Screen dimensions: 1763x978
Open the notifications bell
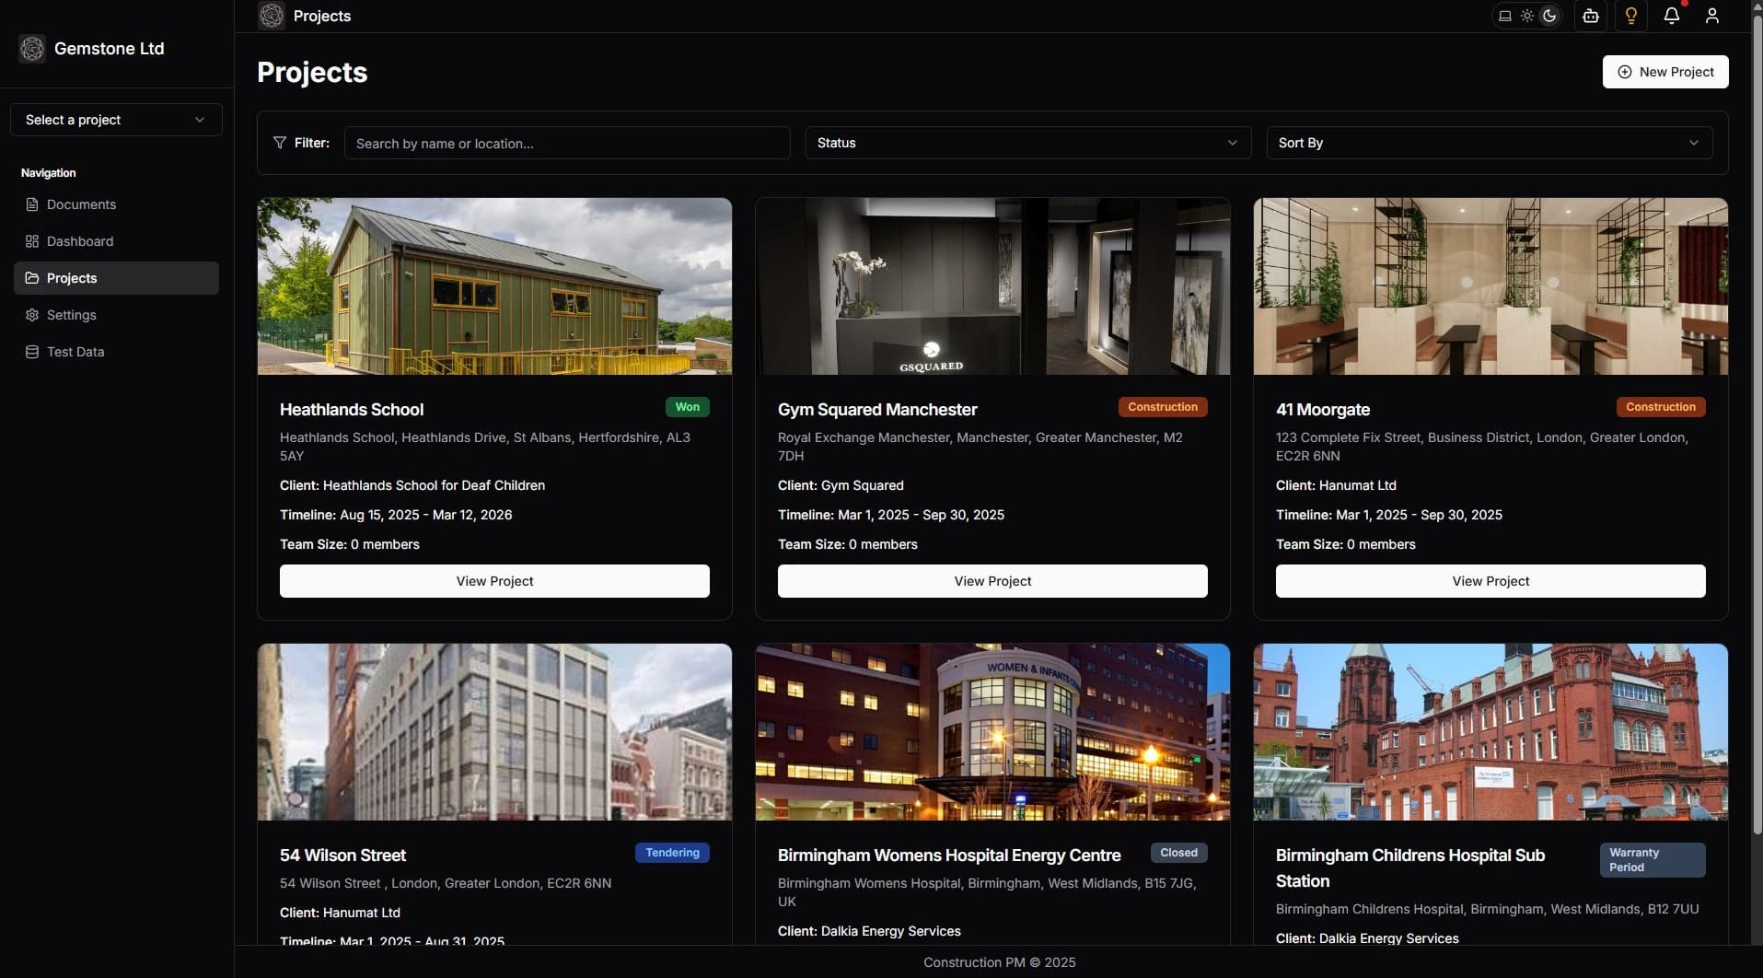(1672, 16)
